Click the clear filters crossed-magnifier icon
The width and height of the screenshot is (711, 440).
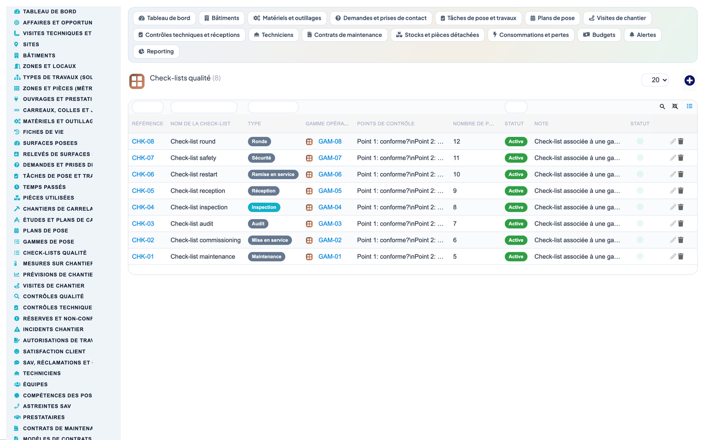675,106
